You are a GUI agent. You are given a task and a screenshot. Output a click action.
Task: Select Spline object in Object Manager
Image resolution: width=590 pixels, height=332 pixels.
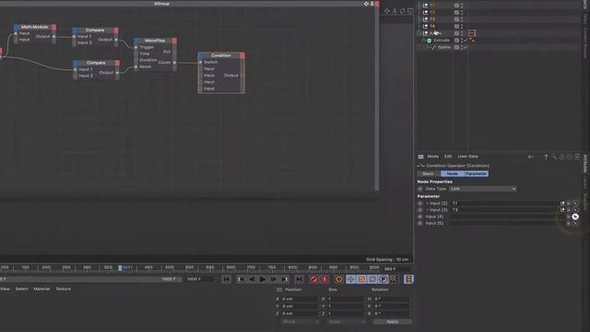coord(444,47)
